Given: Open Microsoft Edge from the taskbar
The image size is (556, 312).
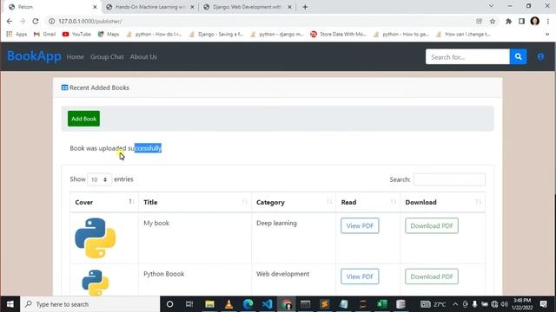Looking at the screenshot, I should click(248, 304).
